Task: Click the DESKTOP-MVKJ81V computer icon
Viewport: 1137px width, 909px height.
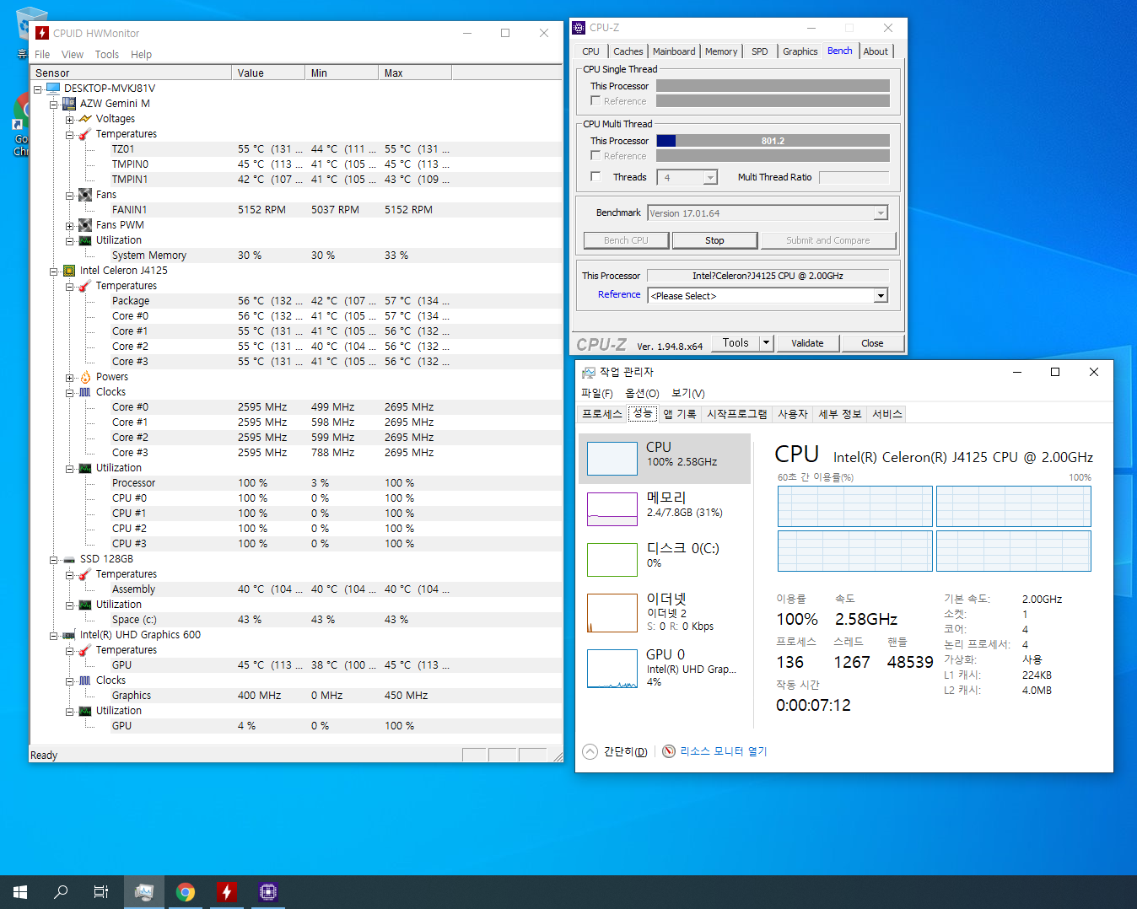Action: pos(53,88)
